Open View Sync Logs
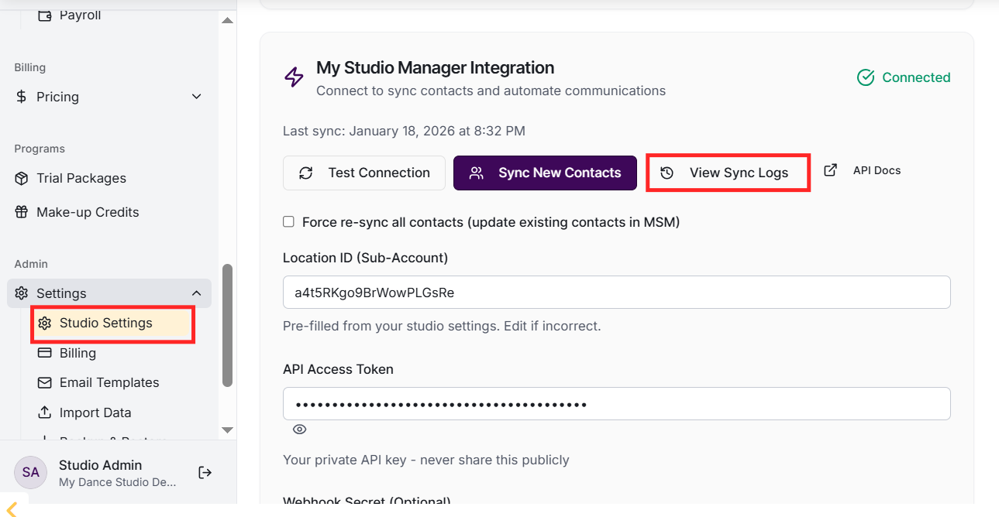The height and width of the screenshot is (517, 999). pos(728,173)
